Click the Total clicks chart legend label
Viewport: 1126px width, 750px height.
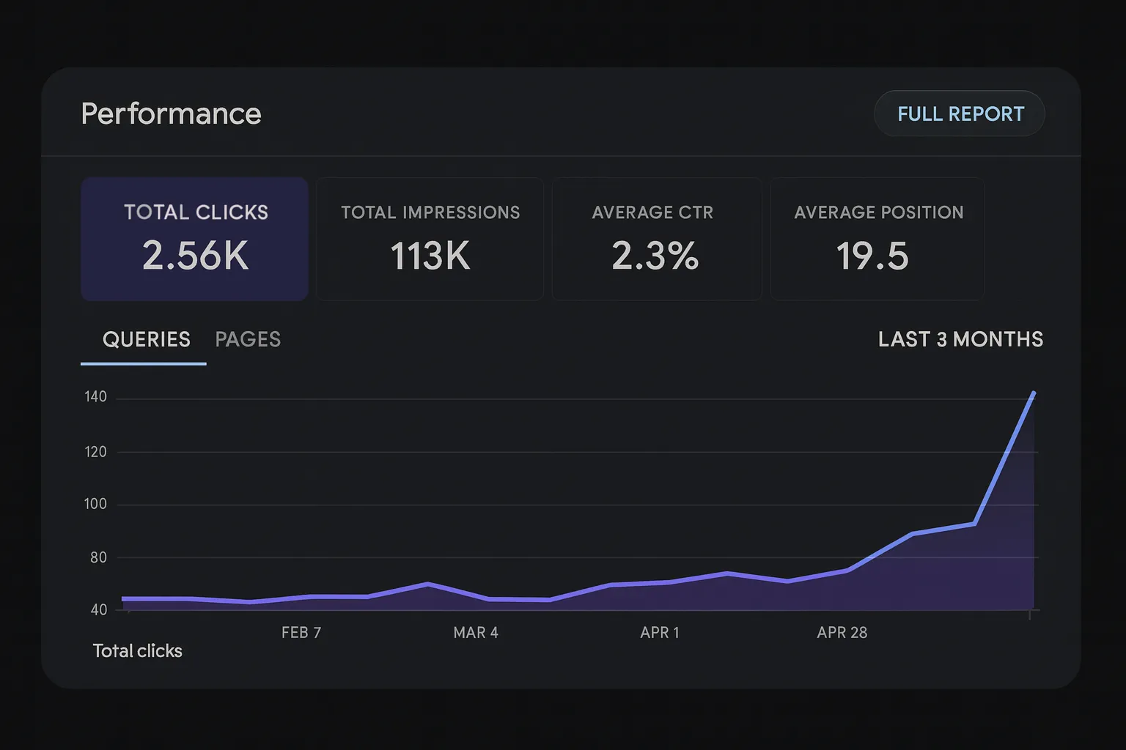tap(137, 651)
